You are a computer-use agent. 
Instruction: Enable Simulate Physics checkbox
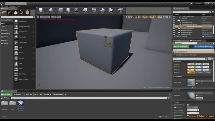(188, 105)
